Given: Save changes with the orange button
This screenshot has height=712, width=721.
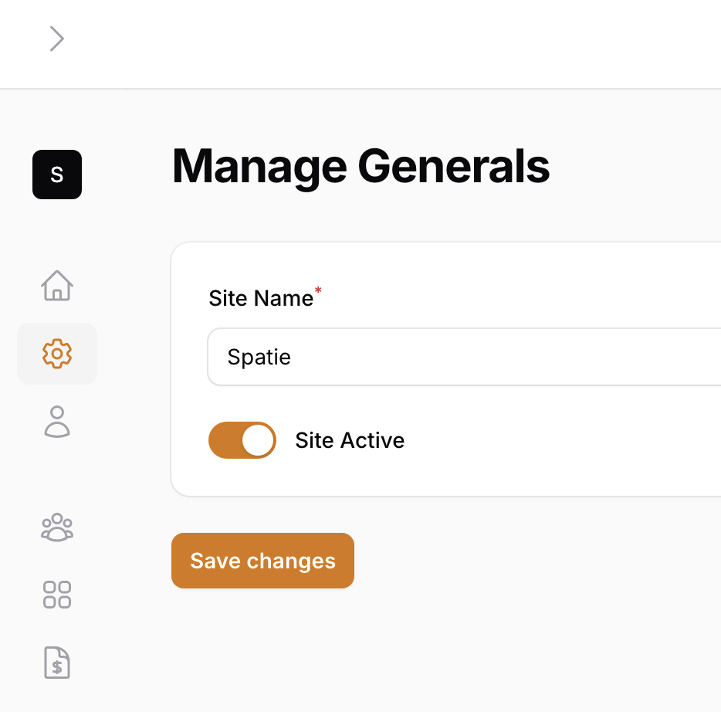Looking at the screenshot, I should click(x=262, y=561).
